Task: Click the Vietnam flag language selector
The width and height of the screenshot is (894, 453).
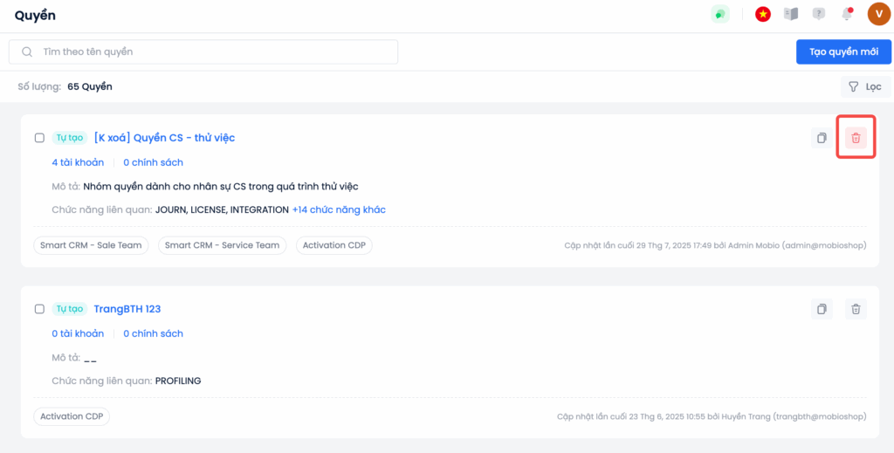Action: pos(763,14)
